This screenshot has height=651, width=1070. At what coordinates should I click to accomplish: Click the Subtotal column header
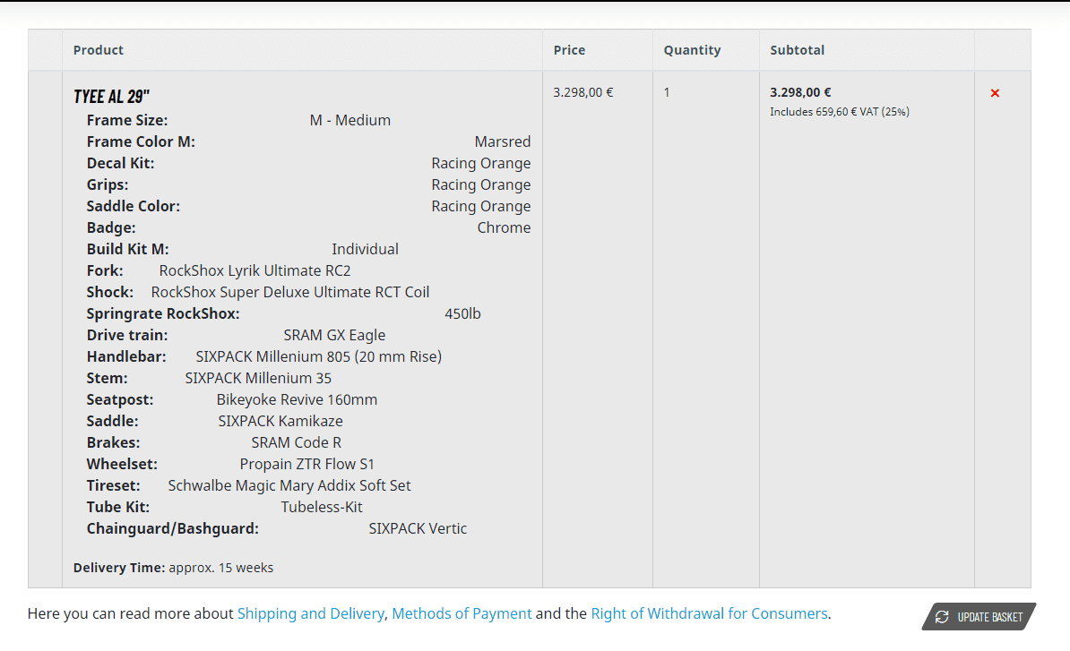797,50
